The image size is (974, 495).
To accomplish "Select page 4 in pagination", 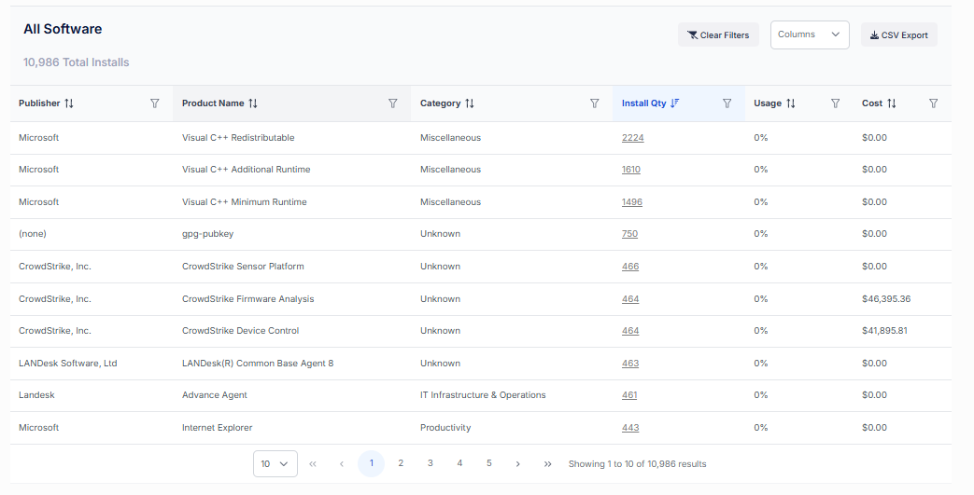I will tap(459, 463).
